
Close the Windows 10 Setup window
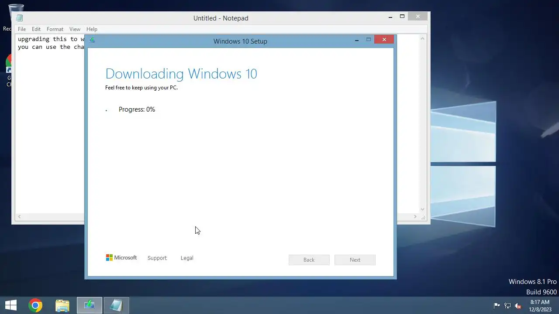pos(384,40)
